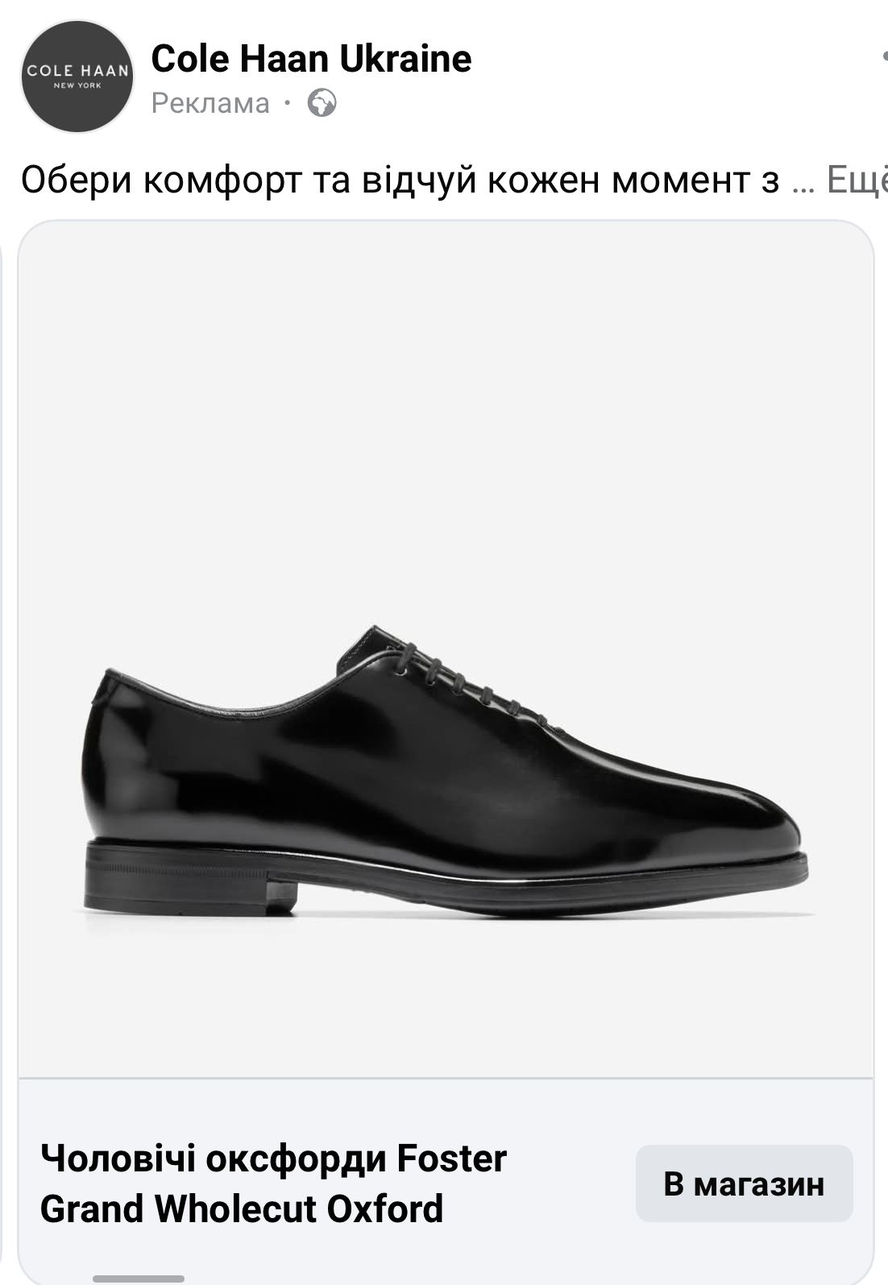
Task: Tap the COLE HAAN text inside logo
Action: click(77, 71)
